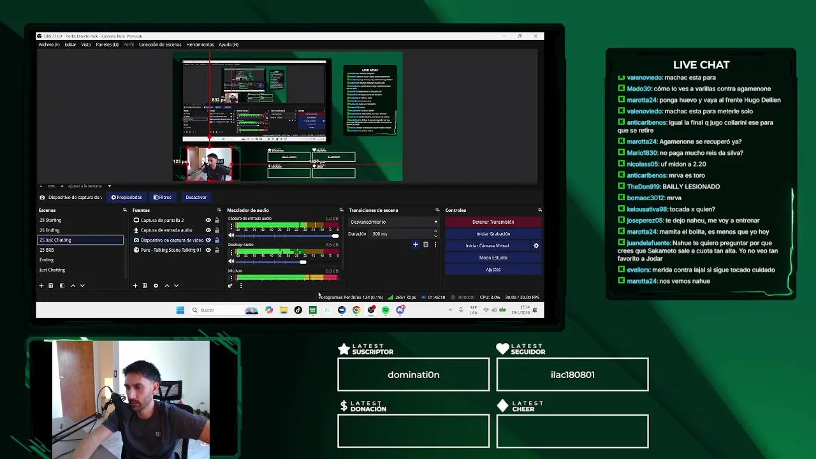Undock the Transiciones de escena panel

tap(437, 210)
